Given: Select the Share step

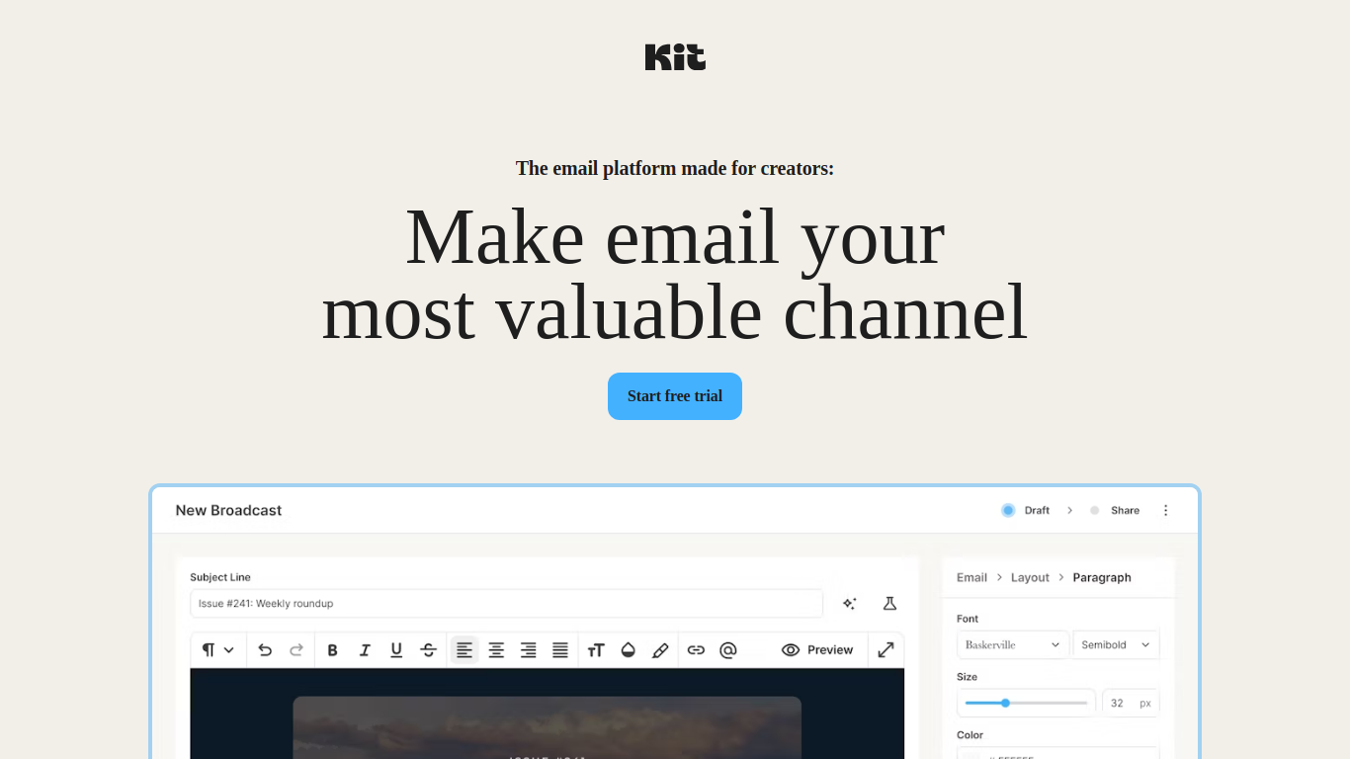Looking at the screenshot, I should 1115,510.
